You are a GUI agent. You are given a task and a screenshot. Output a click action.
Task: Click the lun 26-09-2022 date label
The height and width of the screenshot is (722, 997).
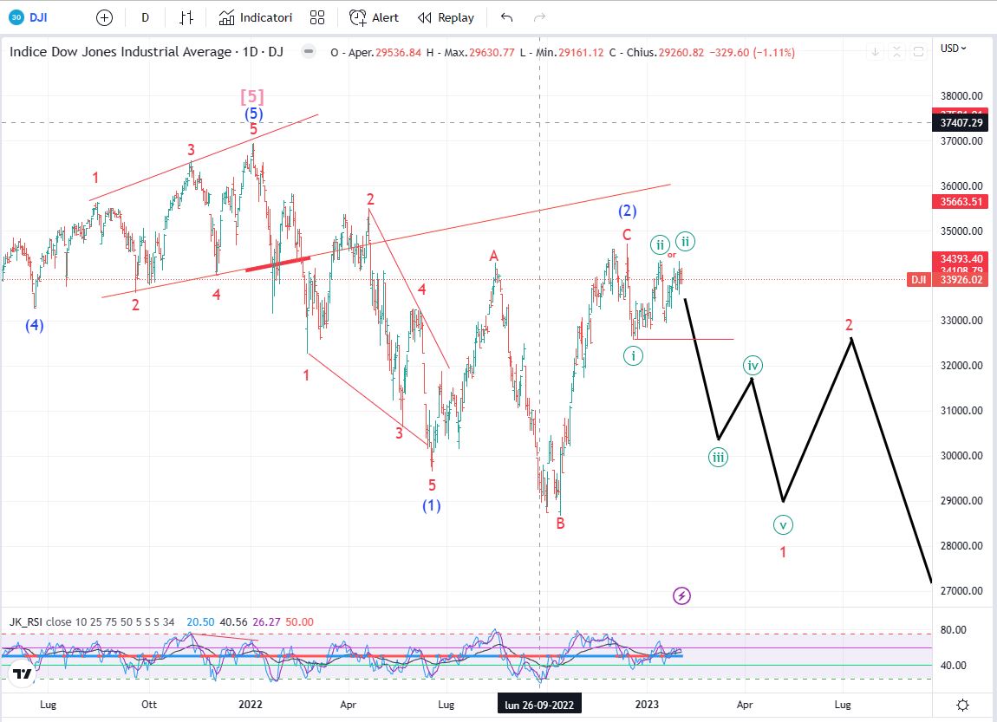point(539,705)
